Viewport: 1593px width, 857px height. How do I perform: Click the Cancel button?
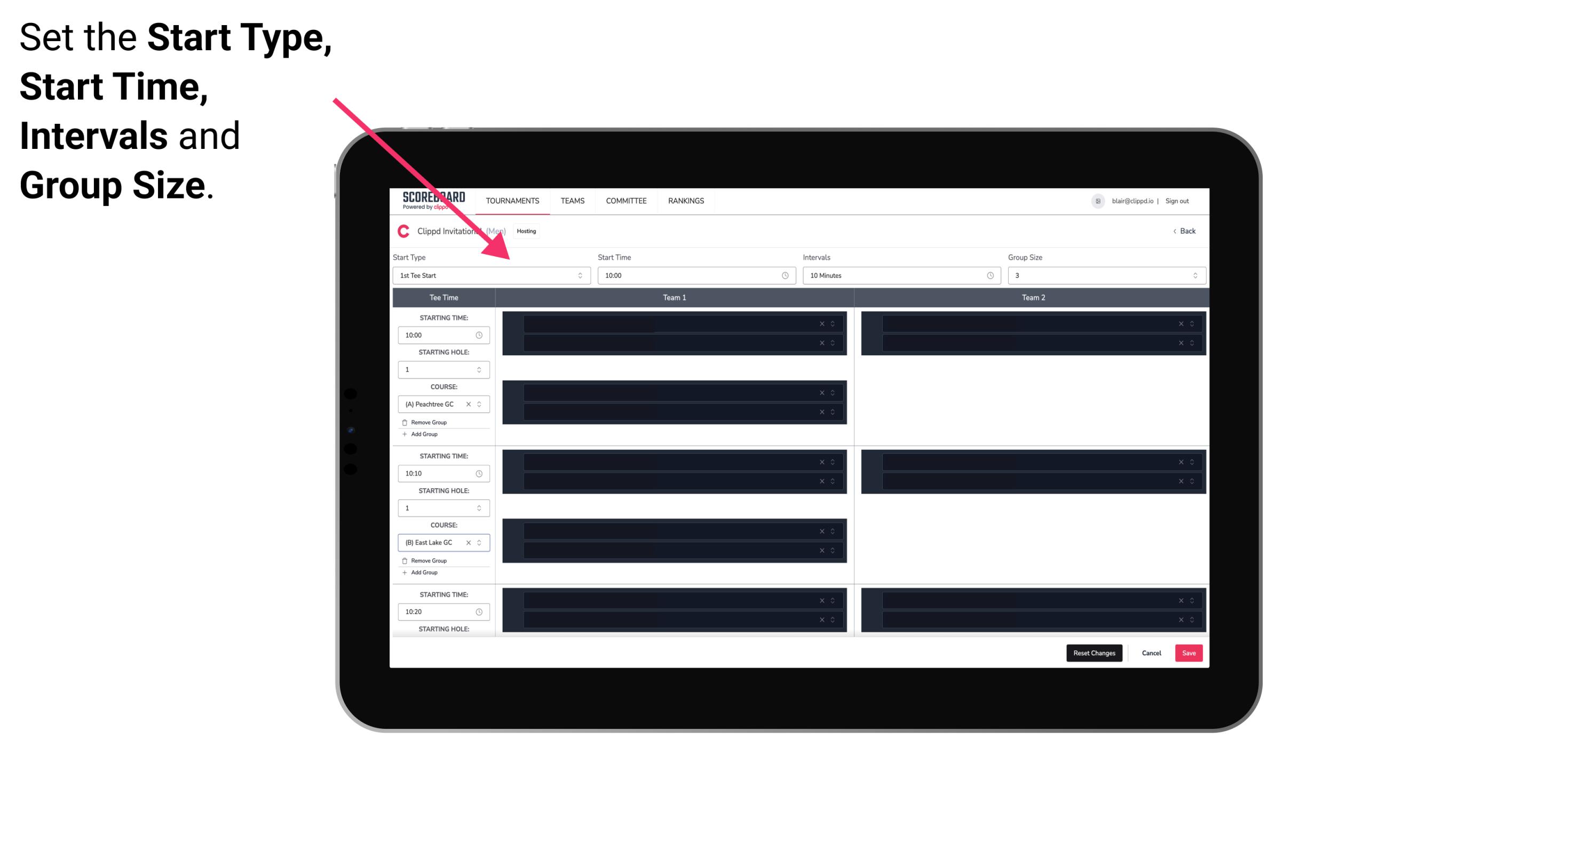1150,652
